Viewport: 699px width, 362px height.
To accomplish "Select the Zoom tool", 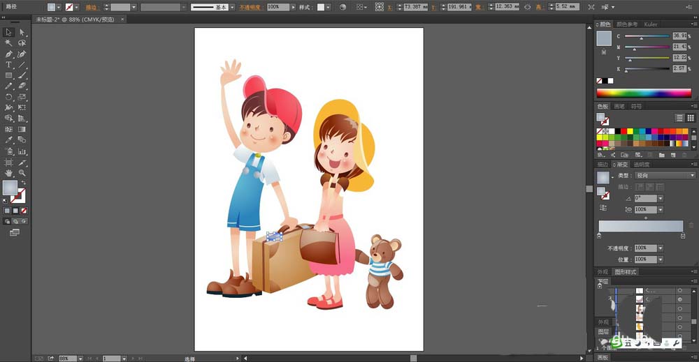I will click(22, 173).
